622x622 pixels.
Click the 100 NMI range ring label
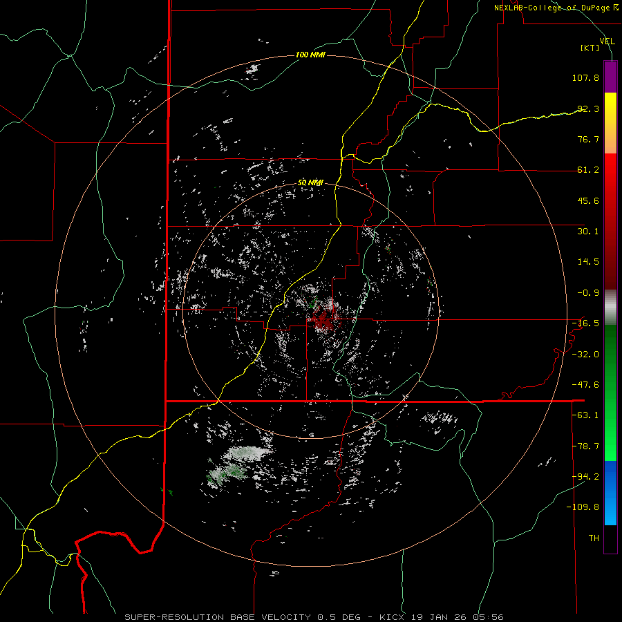tap(310, 55)
